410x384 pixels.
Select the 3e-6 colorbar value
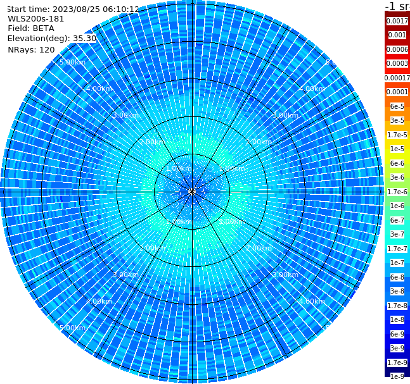pos(397,177)
